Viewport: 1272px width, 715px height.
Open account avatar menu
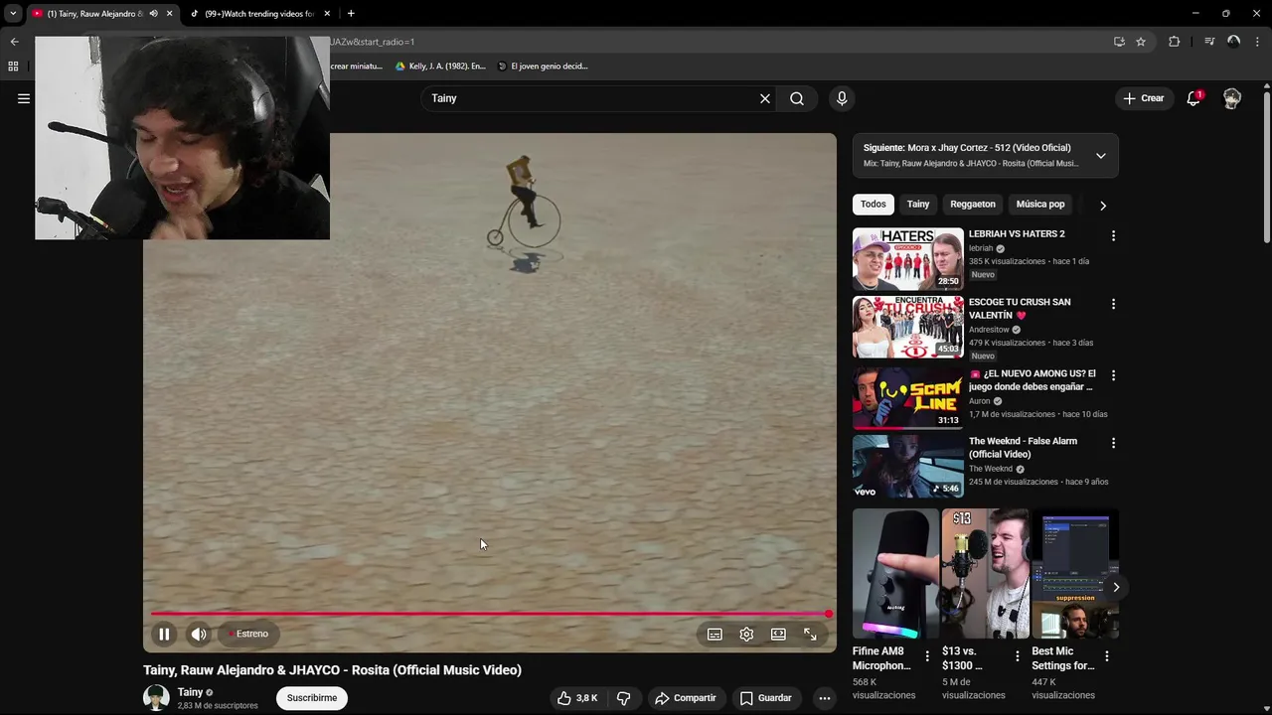(x=1232, y=98)
